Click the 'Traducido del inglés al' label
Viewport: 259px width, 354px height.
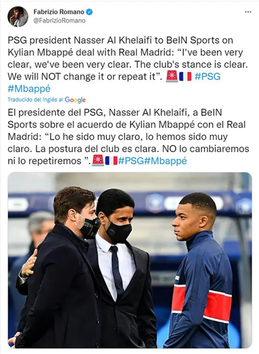click(x=36, y=100)
